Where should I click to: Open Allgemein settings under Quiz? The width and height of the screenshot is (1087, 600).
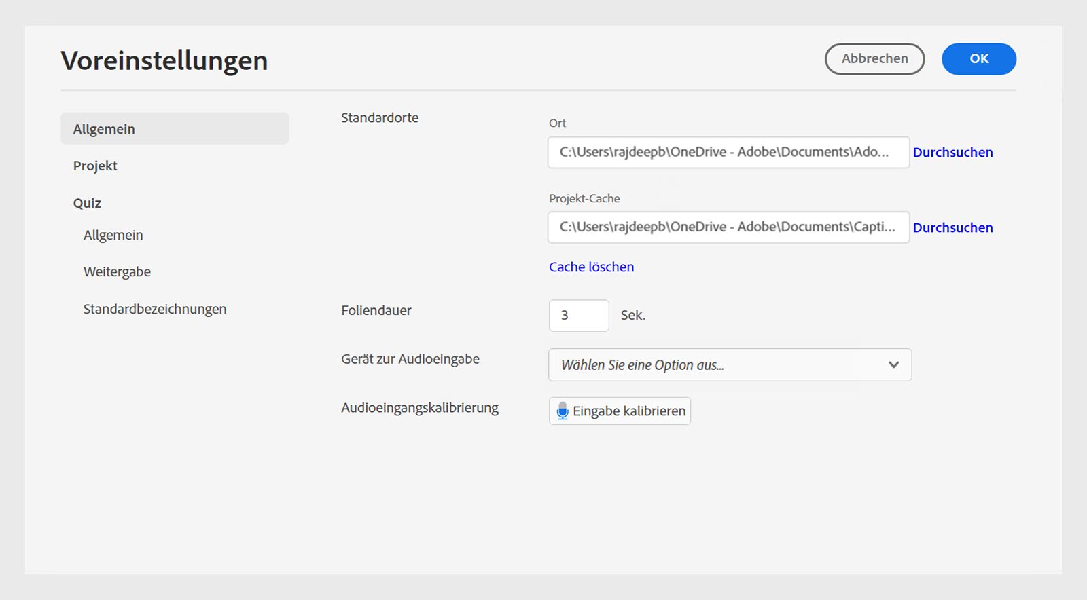[x=113, y=236]
